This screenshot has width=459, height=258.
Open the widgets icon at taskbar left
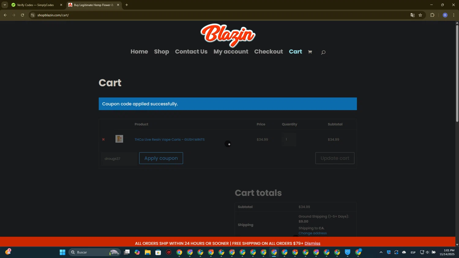click(8, 252)
